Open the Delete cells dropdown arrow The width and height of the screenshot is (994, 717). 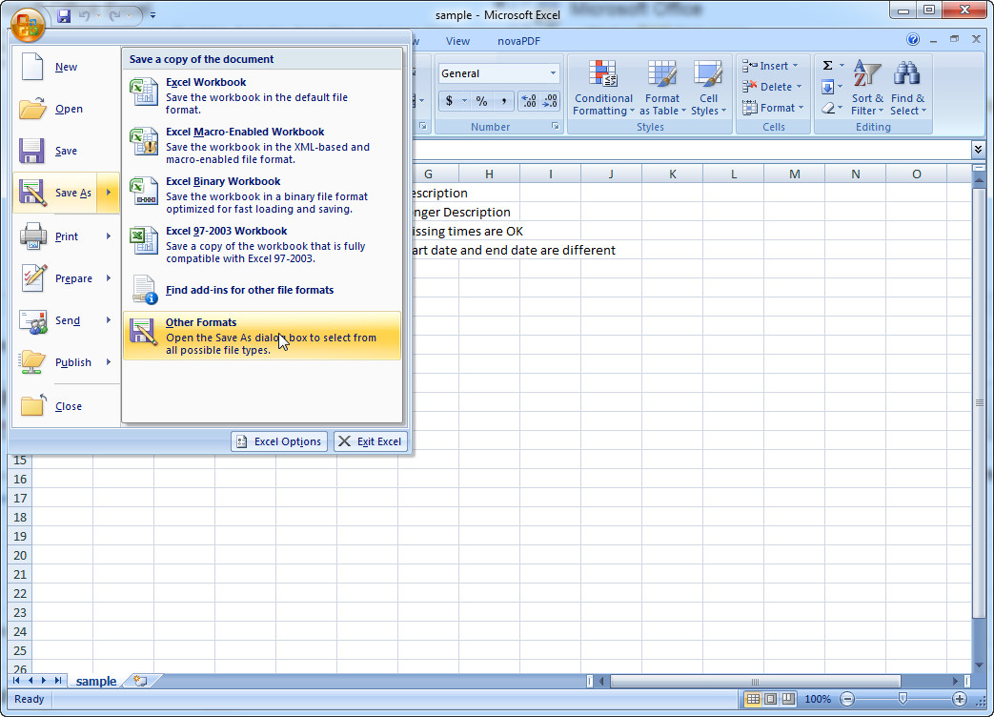click(799, 87)
